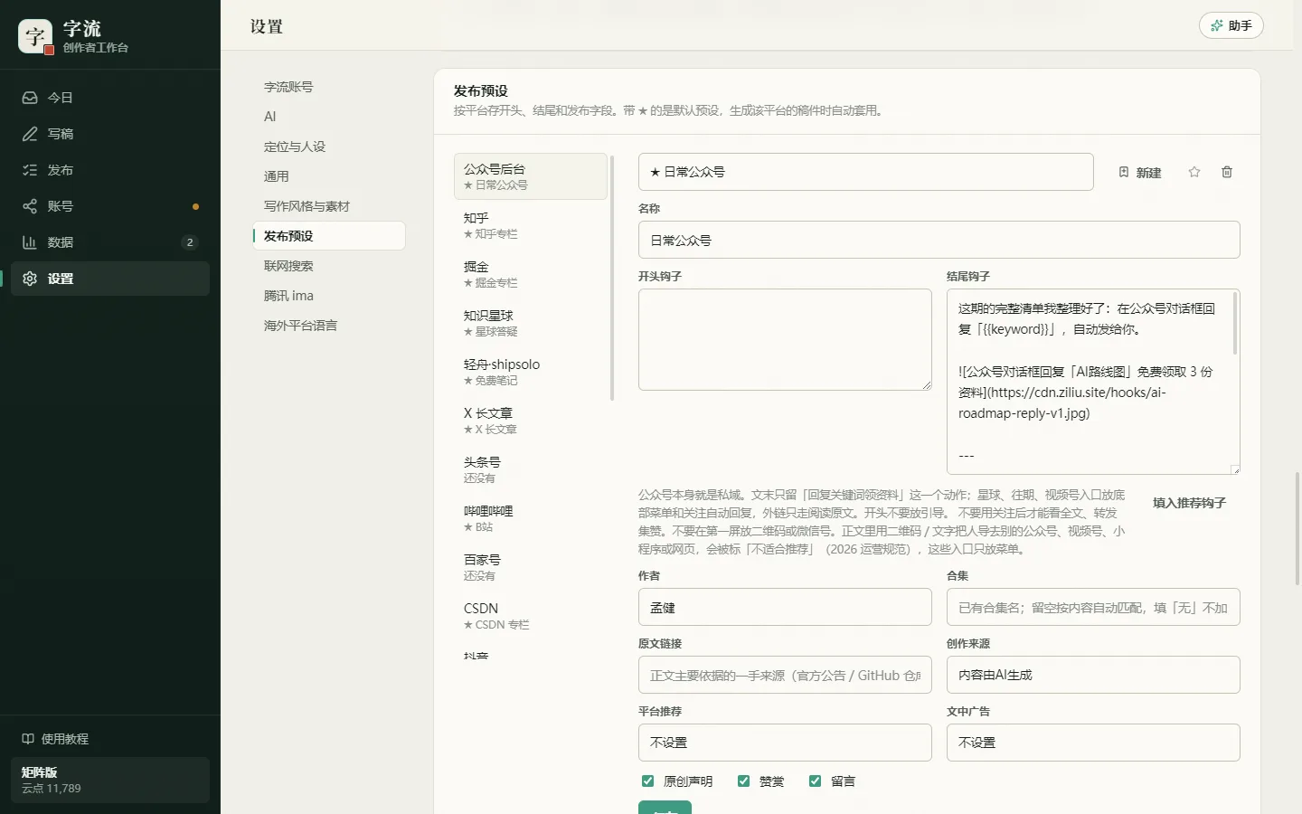The image size is (1302, 814).
Task: Choose 知识星球 in platform list
Action: [531, 323]
